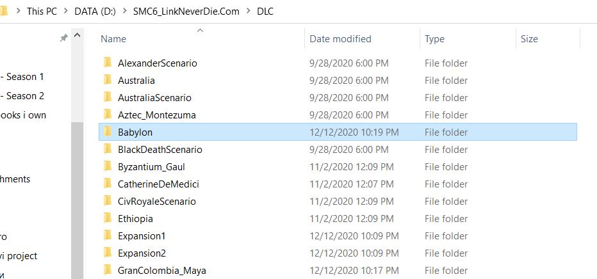Sort by Date modified column
The width and height of the screenshot is (597, 279).
tap(340, 39)
